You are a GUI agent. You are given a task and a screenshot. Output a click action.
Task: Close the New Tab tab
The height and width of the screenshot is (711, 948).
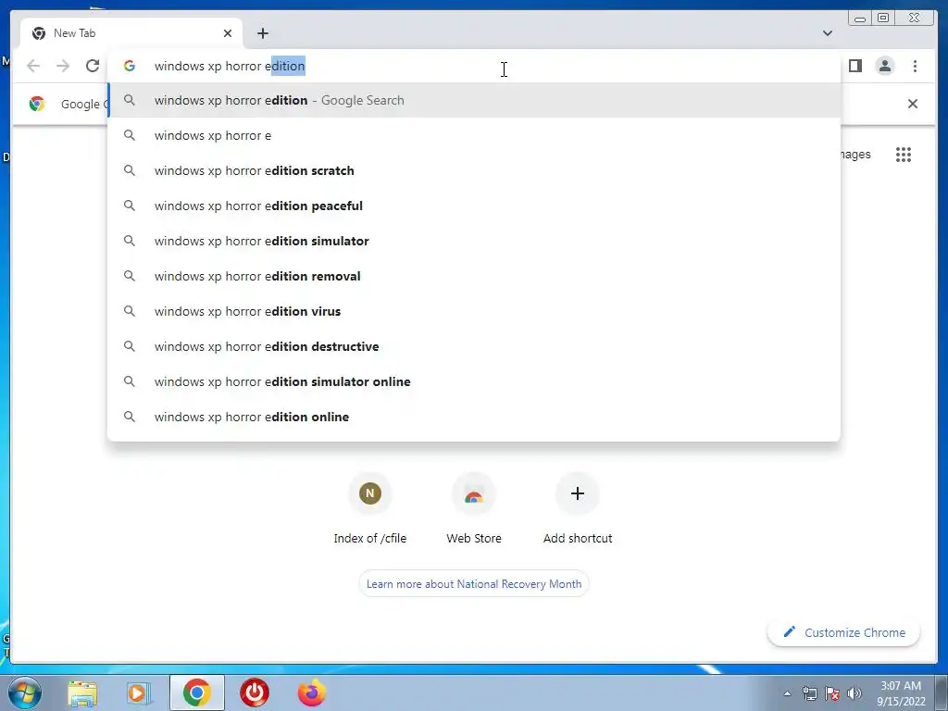[x=228, y=33]
